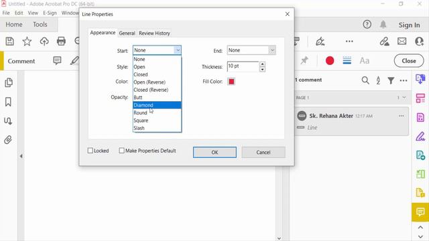The height and width of the screenshot is (241, 429).
Task: Click the Thickness input field
Action: [x=243, y=66]
